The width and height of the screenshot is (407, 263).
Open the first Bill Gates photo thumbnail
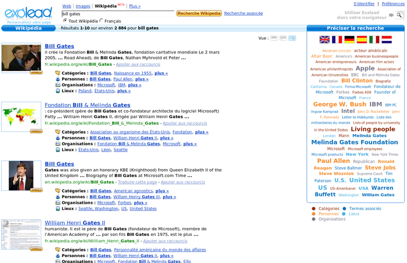click(21, 58)
